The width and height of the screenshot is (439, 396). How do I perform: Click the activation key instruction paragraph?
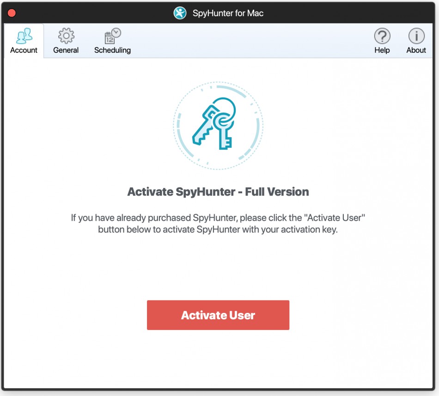(218, 223)
